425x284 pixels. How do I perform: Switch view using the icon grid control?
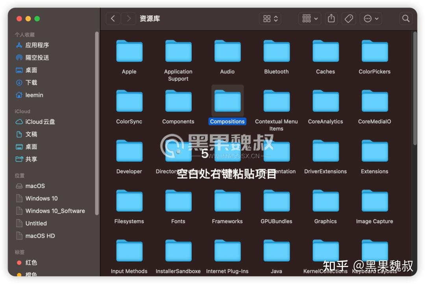coord(270,18)
